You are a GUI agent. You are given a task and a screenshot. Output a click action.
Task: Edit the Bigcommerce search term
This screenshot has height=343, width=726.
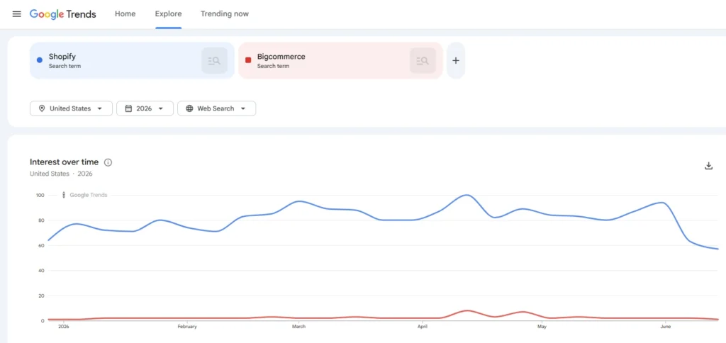[340, 61]
